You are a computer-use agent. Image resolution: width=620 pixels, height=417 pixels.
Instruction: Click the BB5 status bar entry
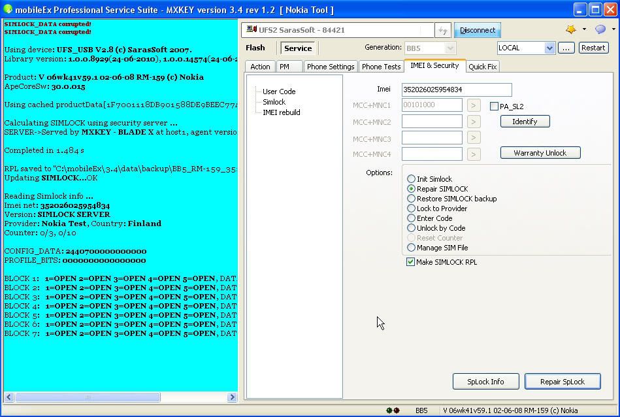[421, 410]
